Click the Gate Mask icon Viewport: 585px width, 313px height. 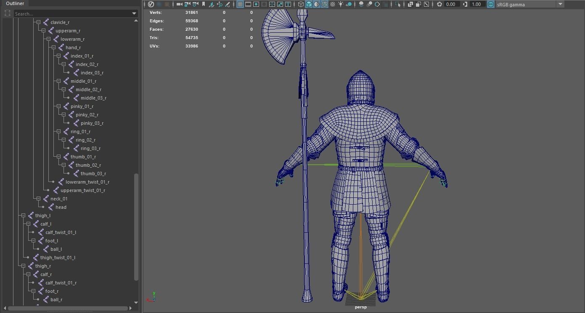(264, 4)
